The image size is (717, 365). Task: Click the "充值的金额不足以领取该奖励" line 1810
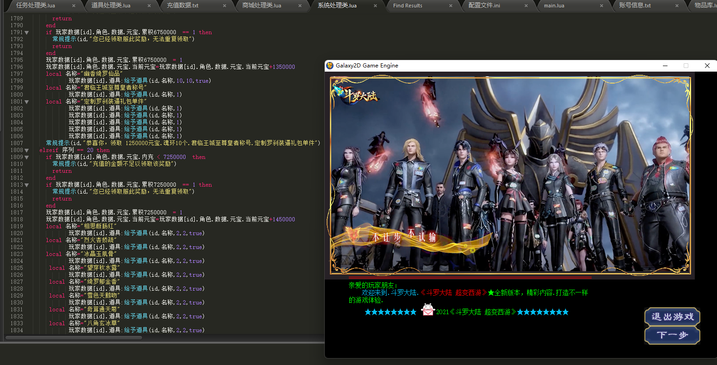tap(114, 164)
